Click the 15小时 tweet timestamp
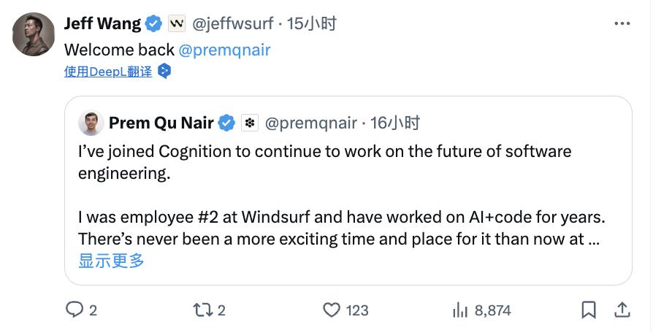The image size is (653, 333). [312, 23]
